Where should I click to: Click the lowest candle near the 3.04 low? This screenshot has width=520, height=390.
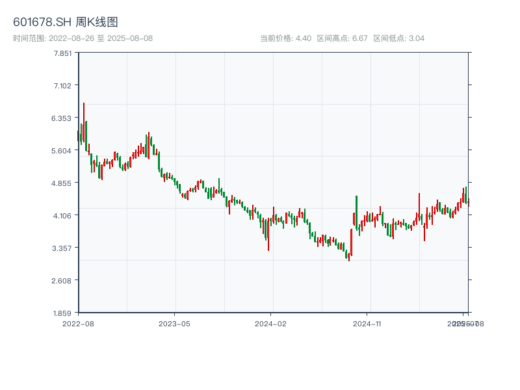point(348,257)
